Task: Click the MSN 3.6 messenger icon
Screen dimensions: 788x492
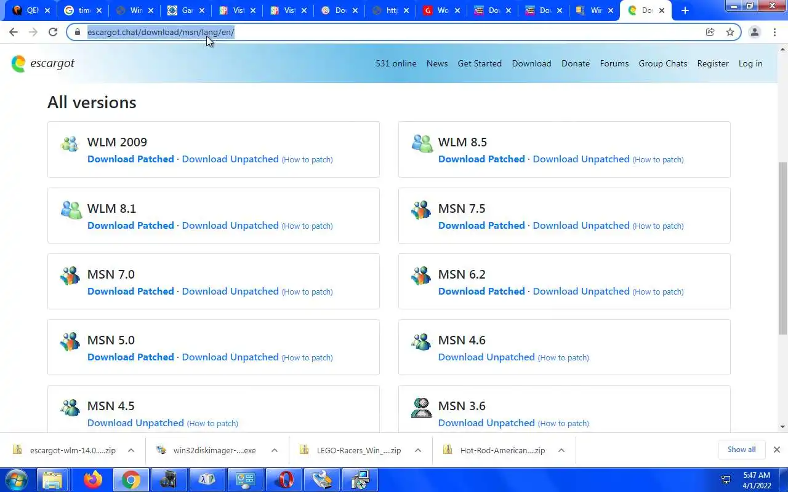Action: tap(421, 407)
